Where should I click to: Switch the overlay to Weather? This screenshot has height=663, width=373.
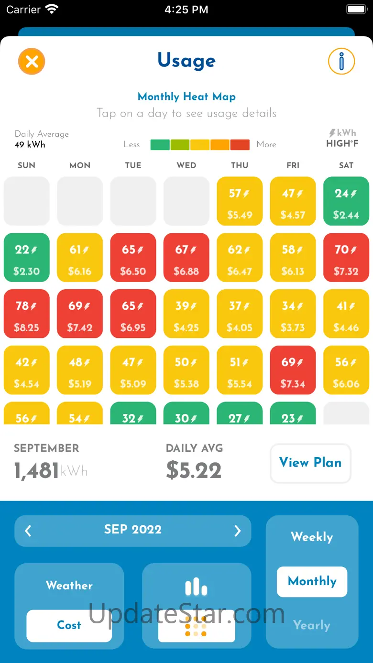(x=69, y=586)
